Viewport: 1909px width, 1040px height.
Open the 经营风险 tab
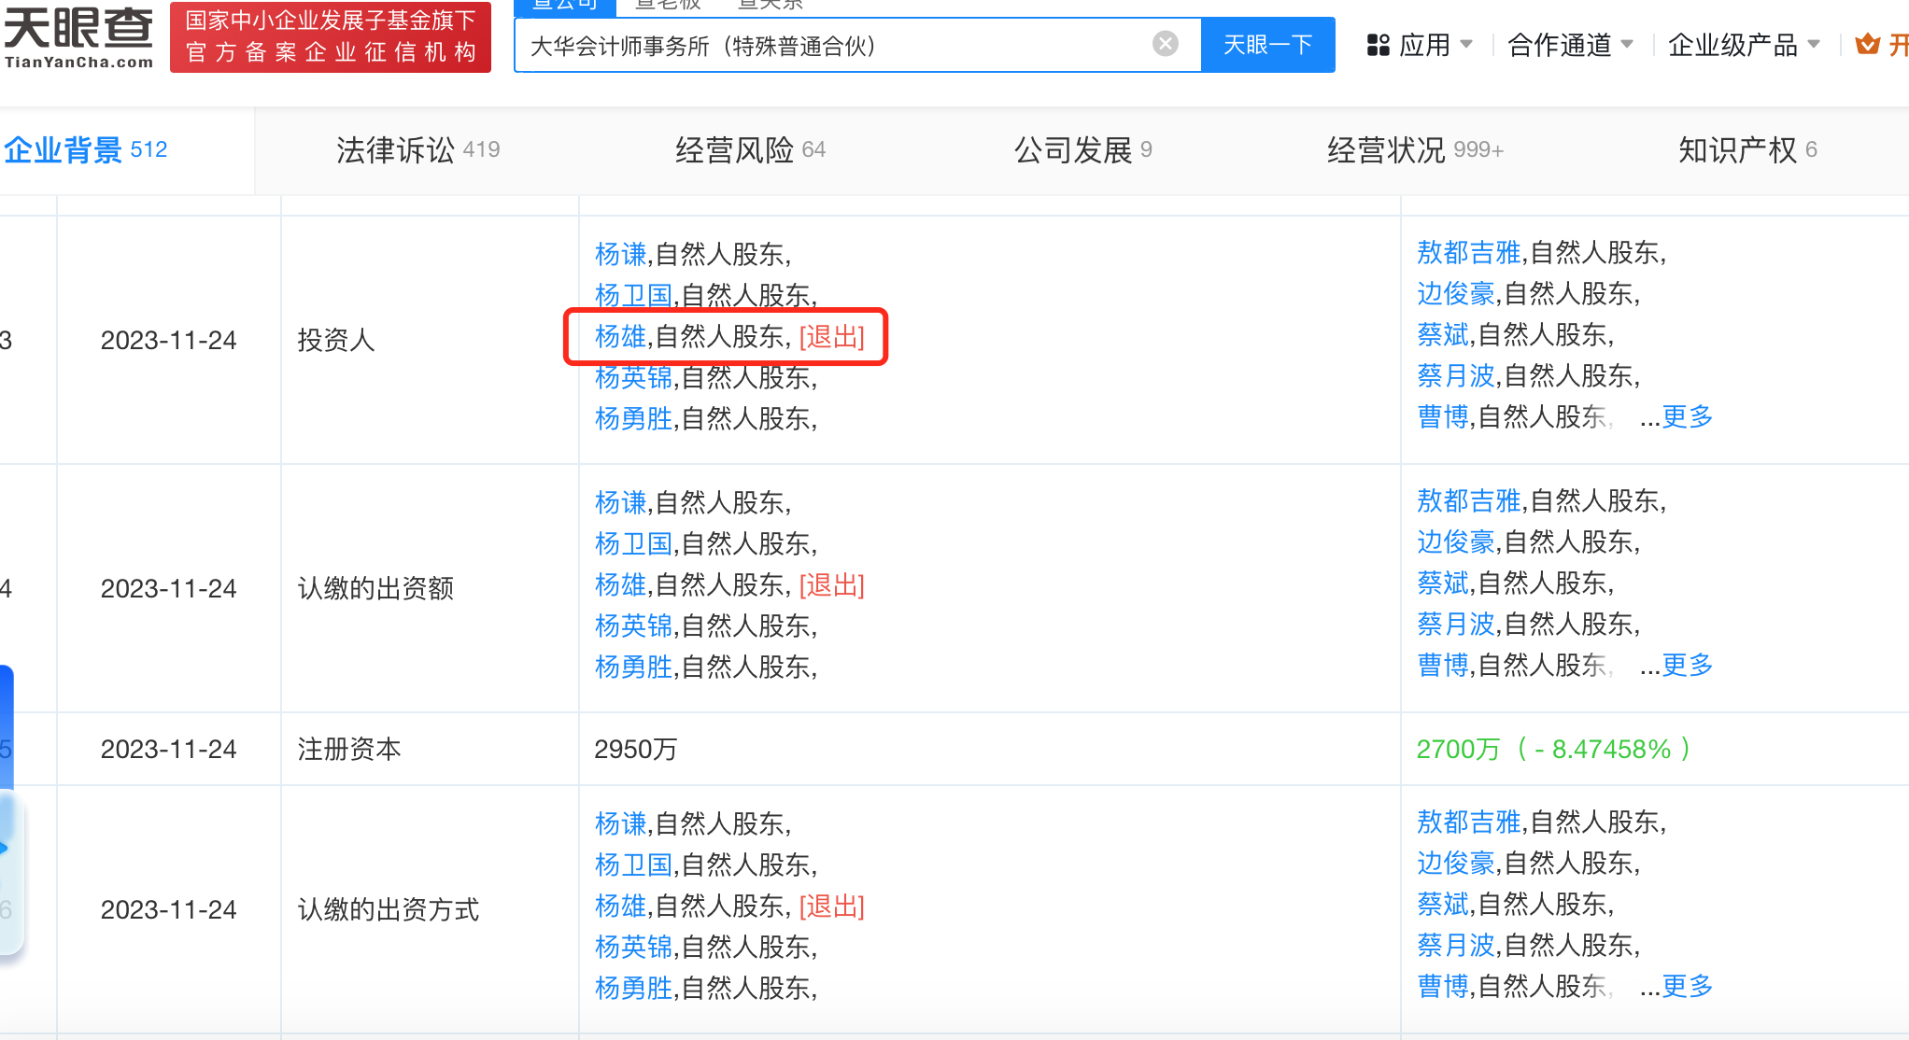[750, 149]
